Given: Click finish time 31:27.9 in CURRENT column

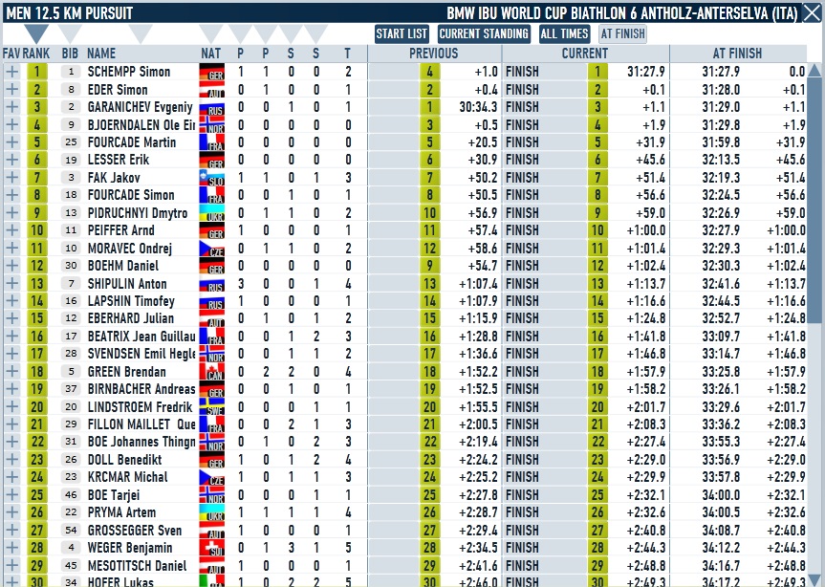Looking at the screenshot, I should pyautogui.click(x=646, y=72).
